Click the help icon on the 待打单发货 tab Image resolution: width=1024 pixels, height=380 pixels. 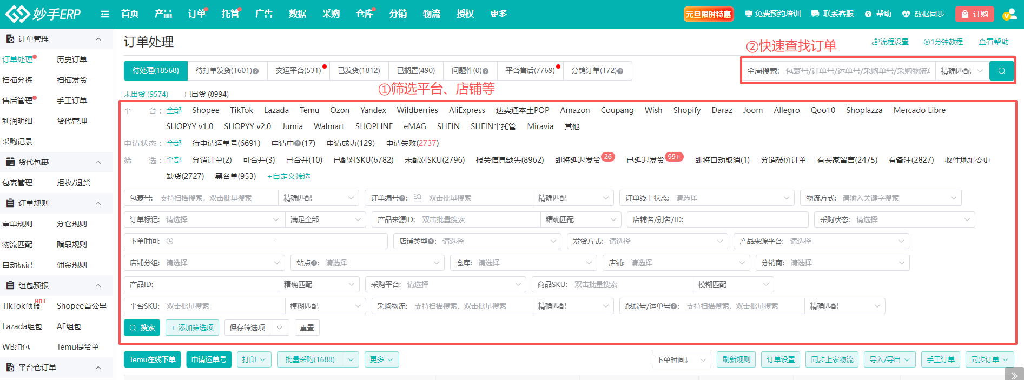256,71
